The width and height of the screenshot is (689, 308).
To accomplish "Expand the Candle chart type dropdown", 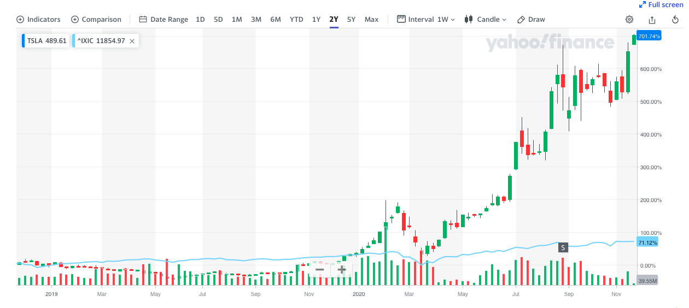I will (485, 20).
